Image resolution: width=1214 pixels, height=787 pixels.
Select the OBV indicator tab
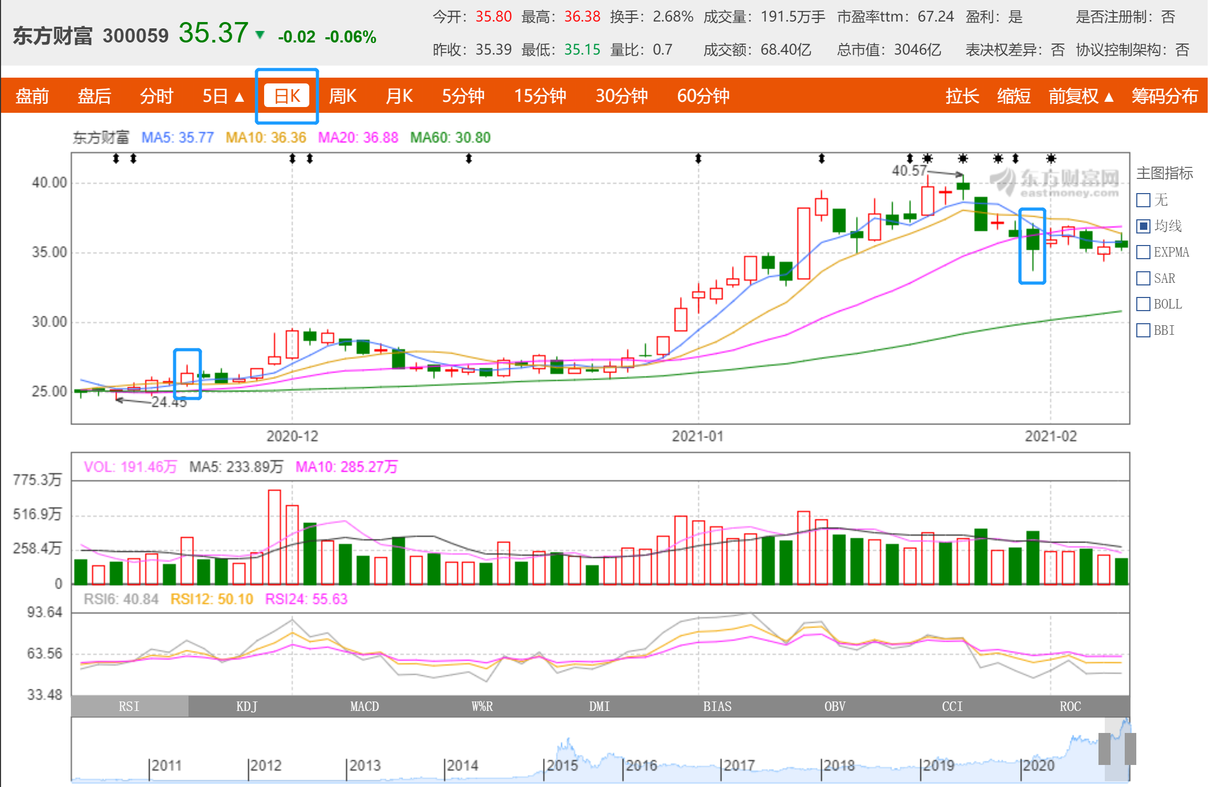pyautogui.click(x=835, y=706)
